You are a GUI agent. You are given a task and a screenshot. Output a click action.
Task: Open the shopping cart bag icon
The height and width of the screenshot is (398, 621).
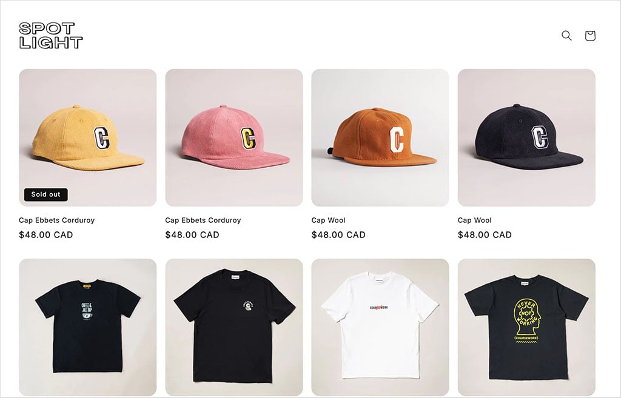590,36
